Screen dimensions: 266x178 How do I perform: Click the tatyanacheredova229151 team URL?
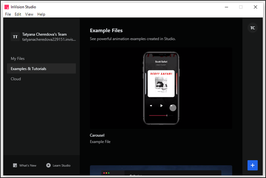coord(49,40)
